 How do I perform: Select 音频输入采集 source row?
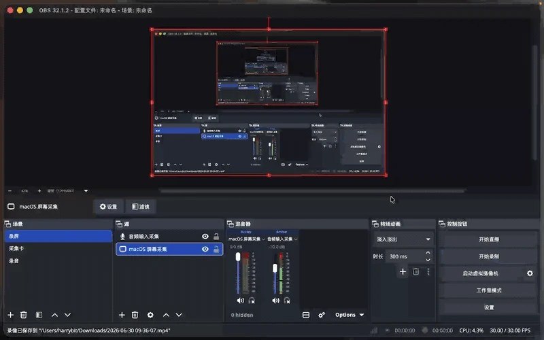pos(169,236)
